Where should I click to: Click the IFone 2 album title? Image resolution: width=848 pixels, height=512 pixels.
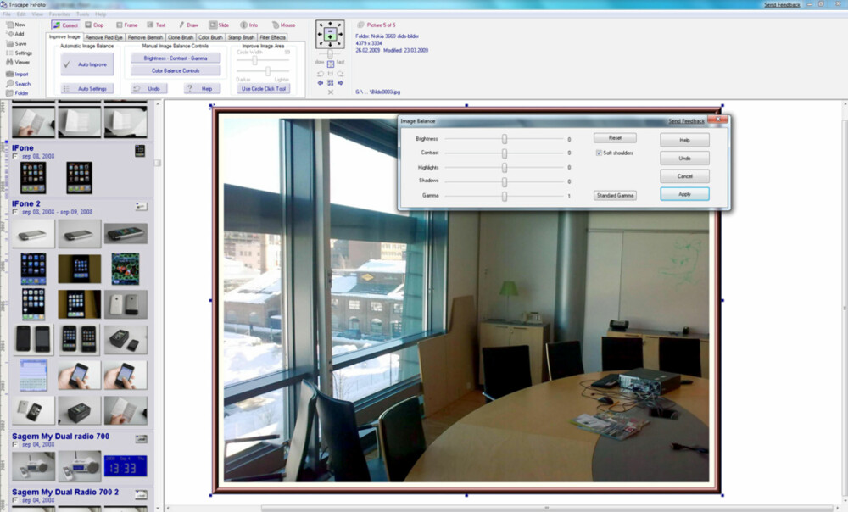(x=26, y=203)
